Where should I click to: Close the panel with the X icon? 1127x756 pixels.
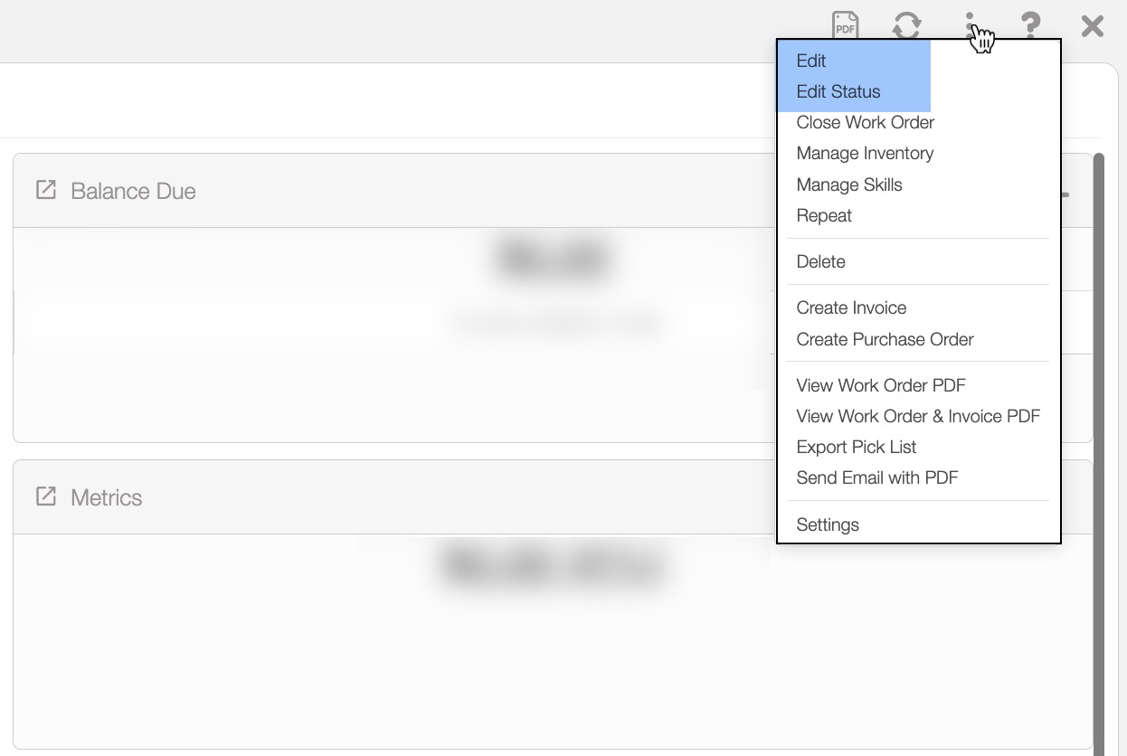pyautogui.click(x=1093, y=25)
